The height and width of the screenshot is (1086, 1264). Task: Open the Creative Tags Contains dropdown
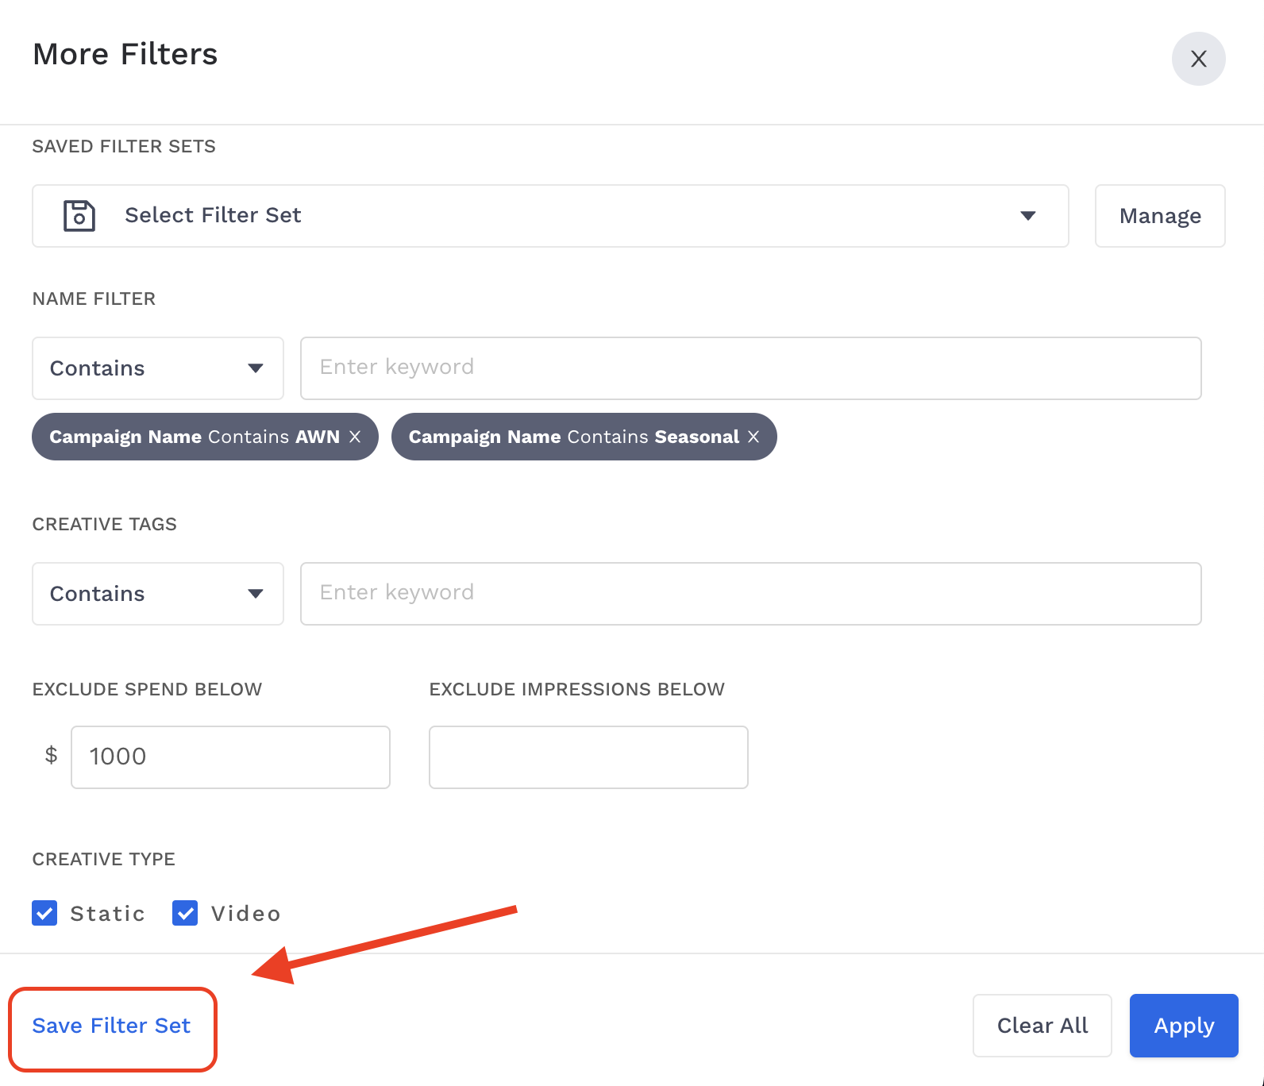[157, 594]
